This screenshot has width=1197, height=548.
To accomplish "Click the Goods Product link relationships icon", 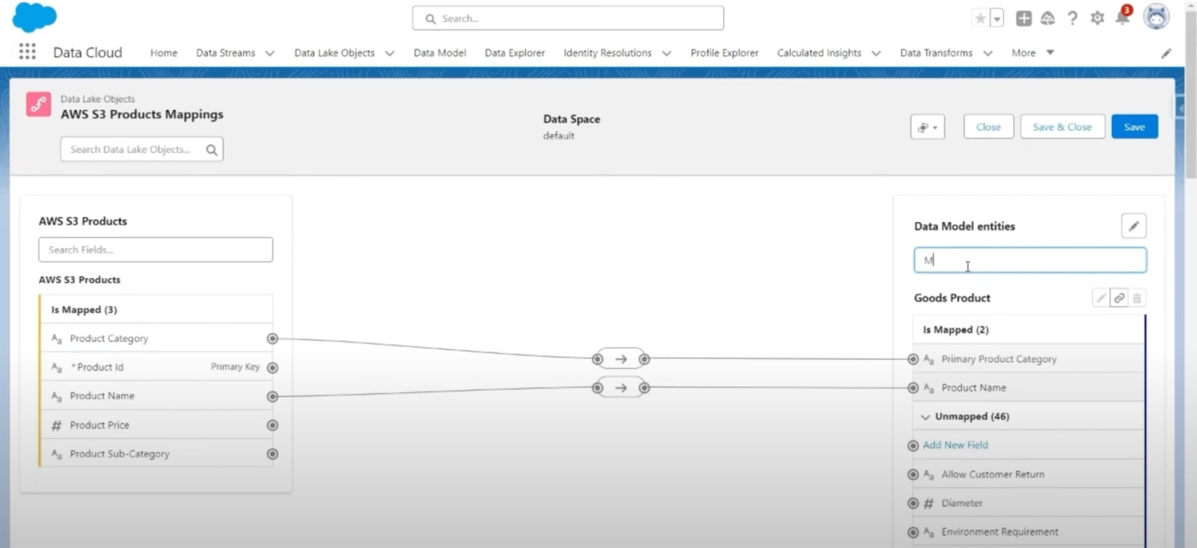I will [1118, 298].
